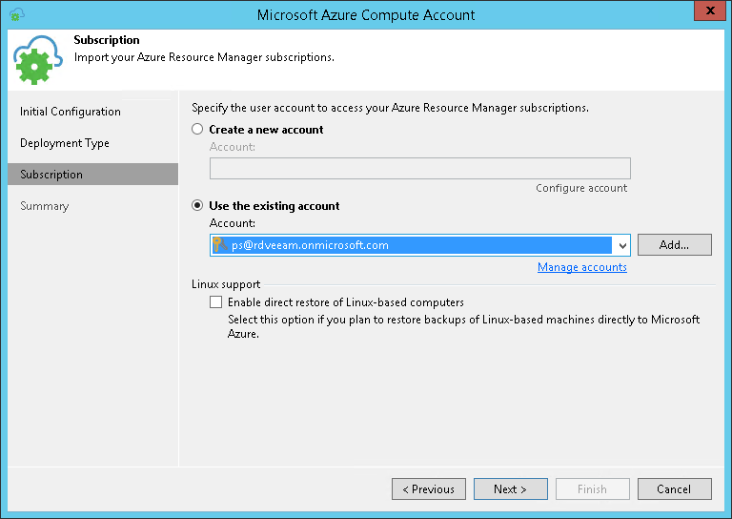Click the key icon in account field
Screen dimensions: 732x519
pos(217,245)
